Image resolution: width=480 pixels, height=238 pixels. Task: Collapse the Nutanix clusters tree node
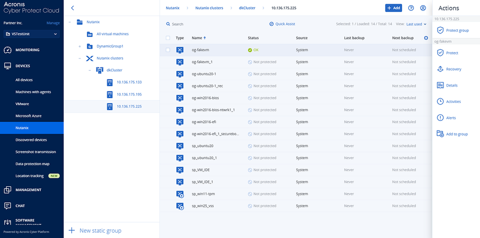80,58
